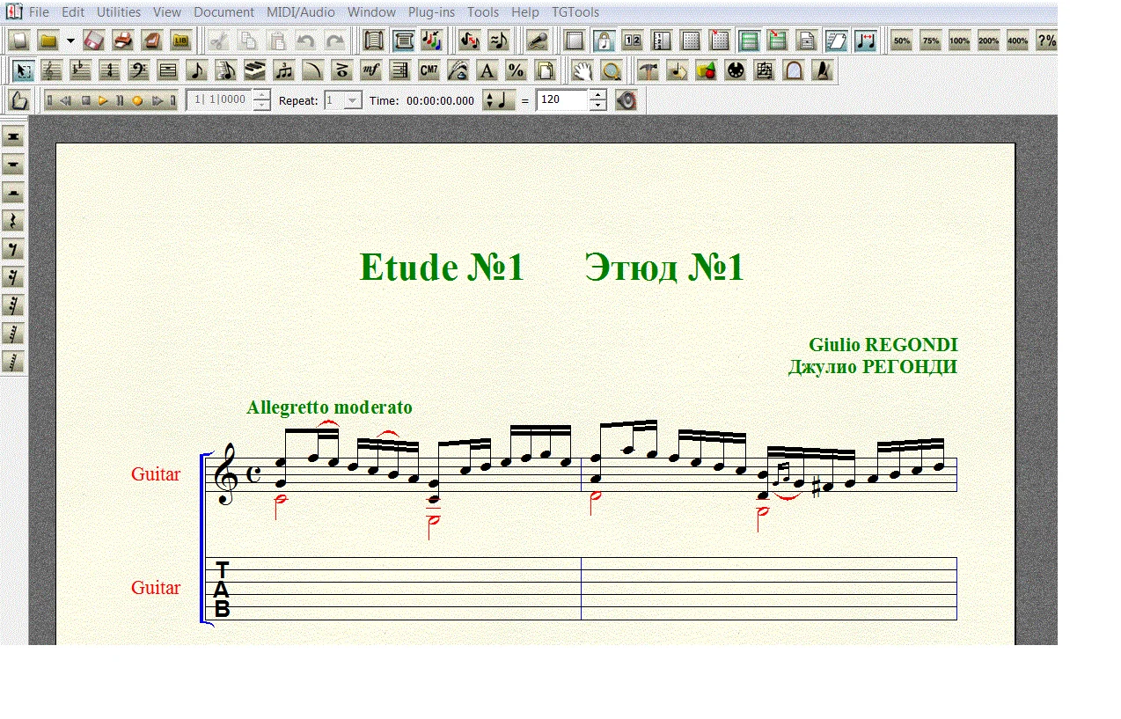
Task: Select the Chord tool CM7 icon
Action: point(429,70)
